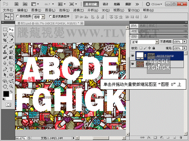Select the Healing Brush tool
The width and height of the screenshot is (189, 141).
5,47
